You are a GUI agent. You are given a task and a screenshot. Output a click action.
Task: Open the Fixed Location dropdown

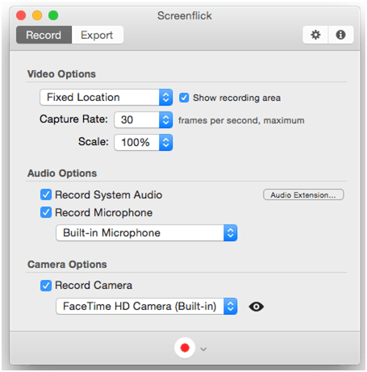(x=106, y=97)
